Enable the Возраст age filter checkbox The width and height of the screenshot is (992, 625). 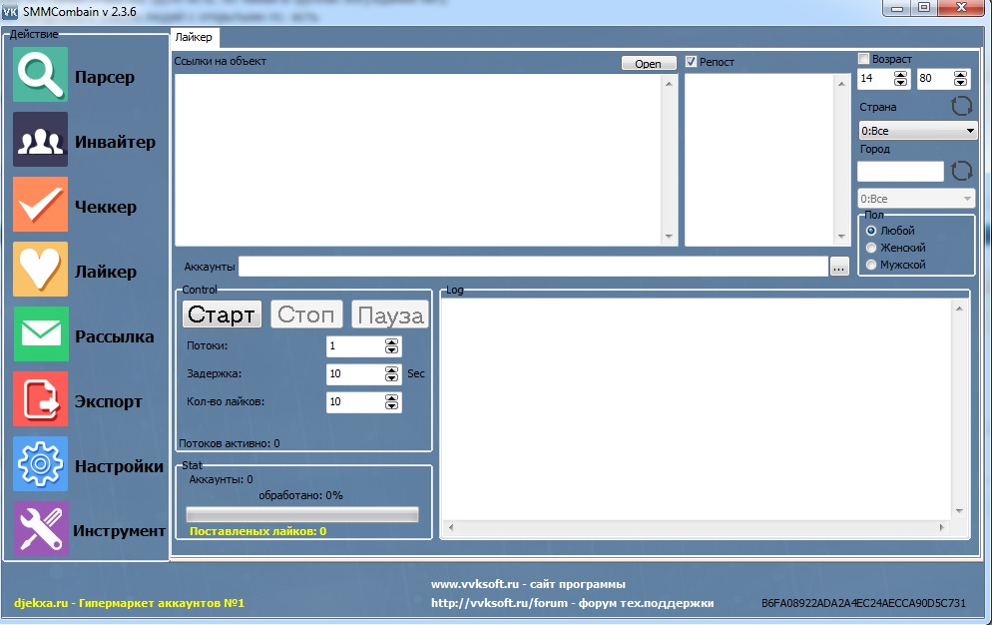click(x=863, y=59)
